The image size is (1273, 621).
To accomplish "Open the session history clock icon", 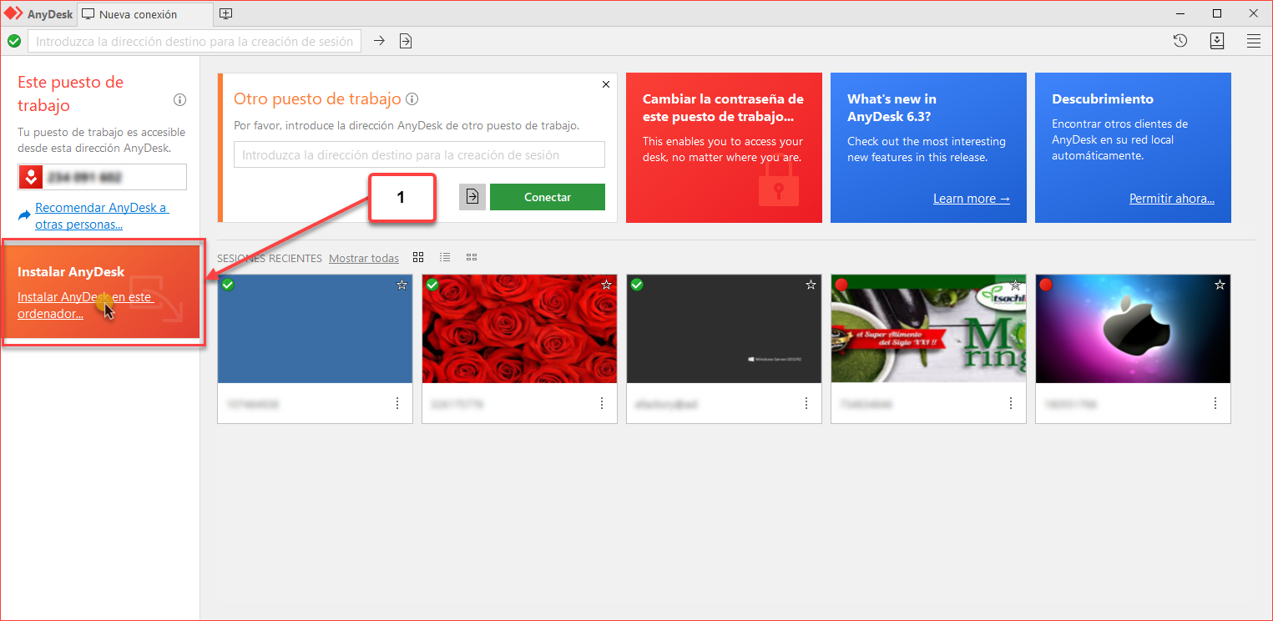I will click(x=1180, y=41).
